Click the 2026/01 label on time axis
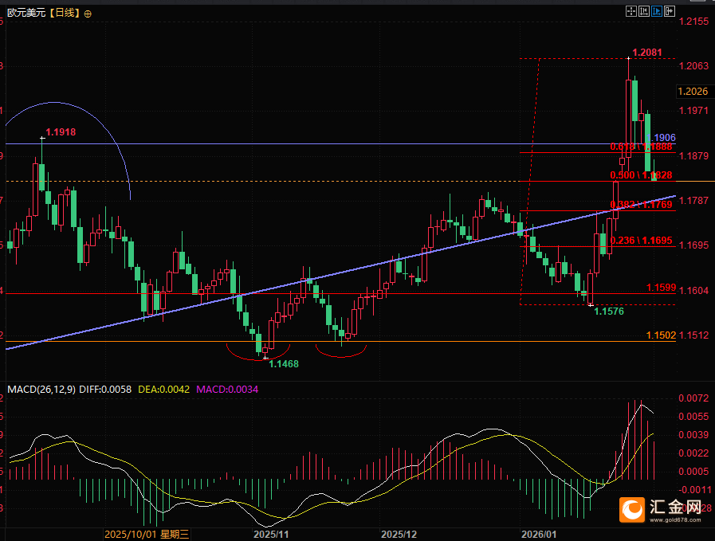The image size is (715, 541). [x=538, y=534]
